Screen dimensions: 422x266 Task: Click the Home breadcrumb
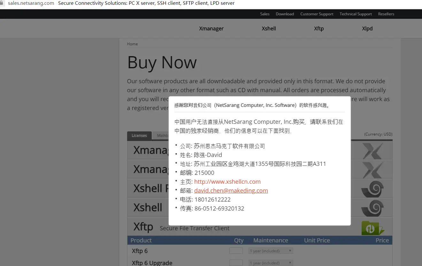click(132, 44)
